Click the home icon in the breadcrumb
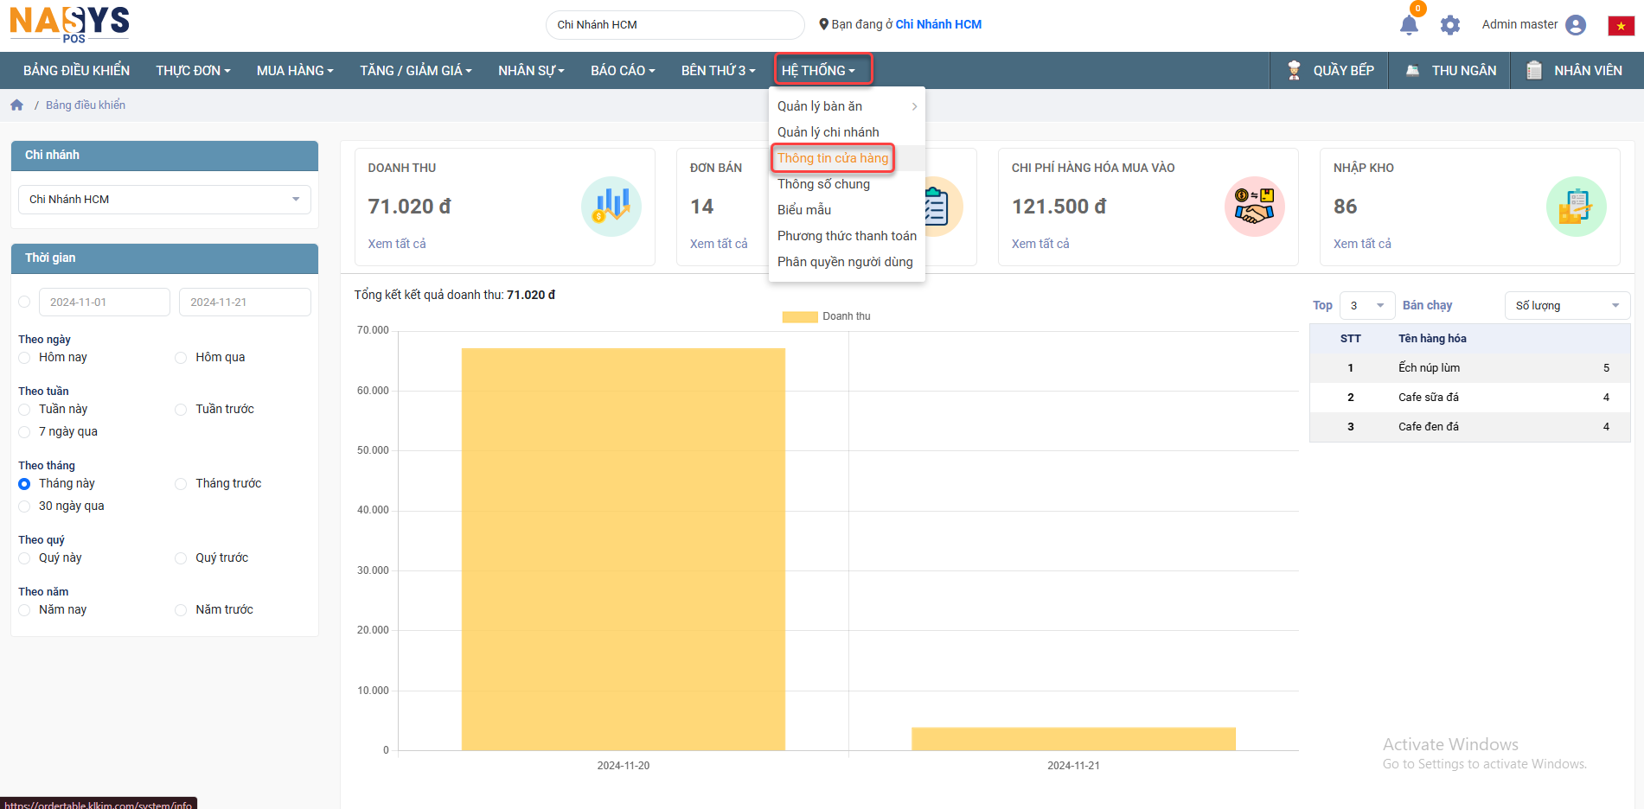The height and width of the screenshot is (809, 1644). tap(16, 105)
